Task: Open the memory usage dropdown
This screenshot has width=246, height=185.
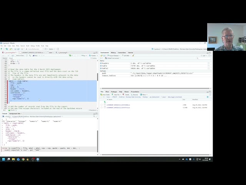Action: coord(126,55)
